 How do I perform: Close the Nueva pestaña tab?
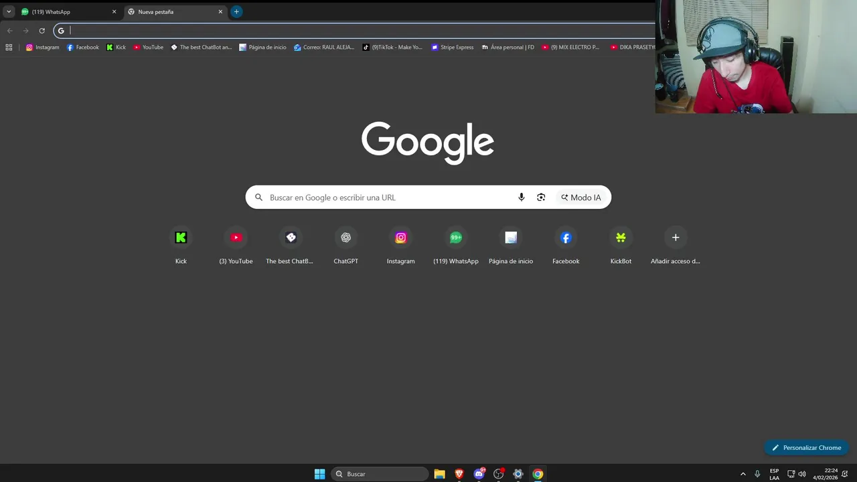pos(220,11)
